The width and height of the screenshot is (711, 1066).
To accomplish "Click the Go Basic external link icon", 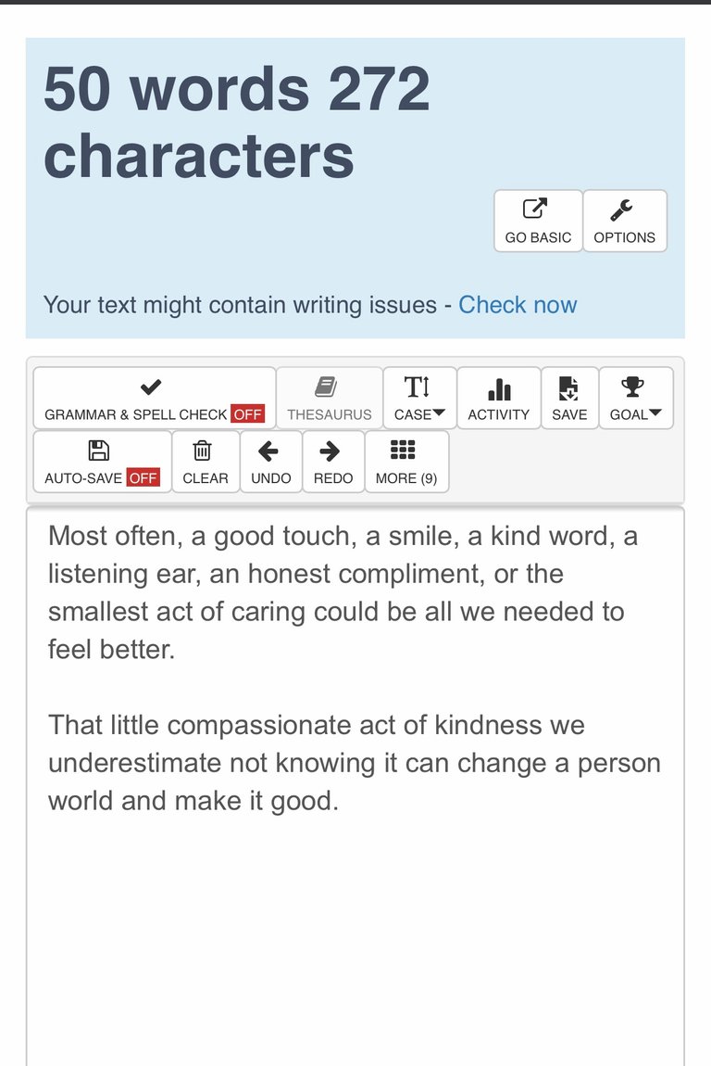I will 535,209.
